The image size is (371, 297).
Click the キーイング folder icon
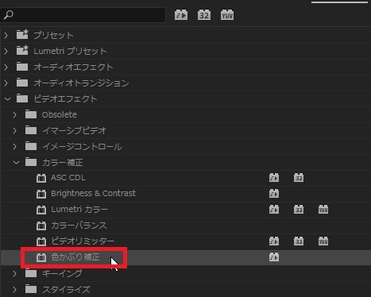coord(31,273)
